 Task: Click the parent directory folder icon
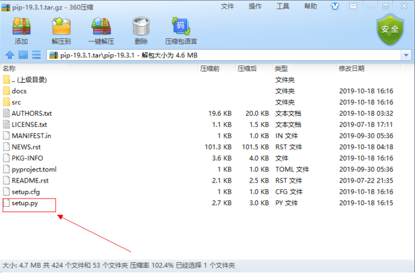(x=6, y=80)
